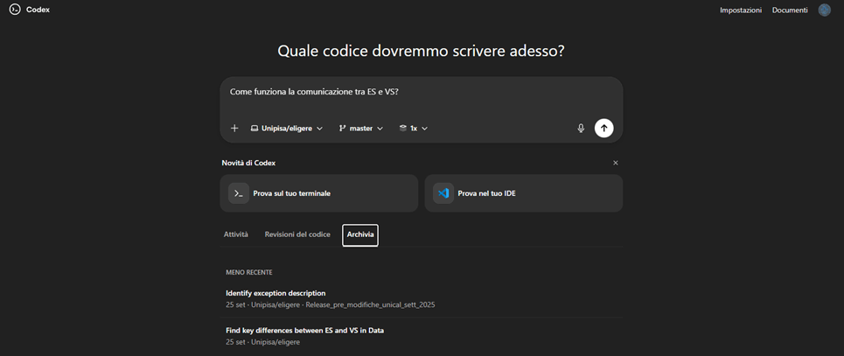Select the Archivia tab
This screenshot has height=356, width=844.
pyautogui.click(x=360, y=234)
